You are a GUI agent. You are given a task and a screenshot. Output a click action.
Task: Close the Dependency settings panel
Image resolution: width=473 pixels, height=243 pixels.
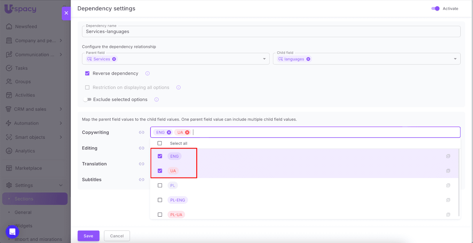pyautogui.click(x=66, y=13)
